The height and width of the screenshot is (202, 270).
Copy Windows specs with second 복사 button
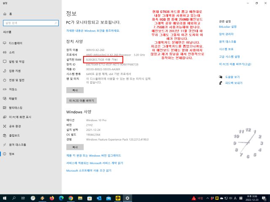coord(75,147)
